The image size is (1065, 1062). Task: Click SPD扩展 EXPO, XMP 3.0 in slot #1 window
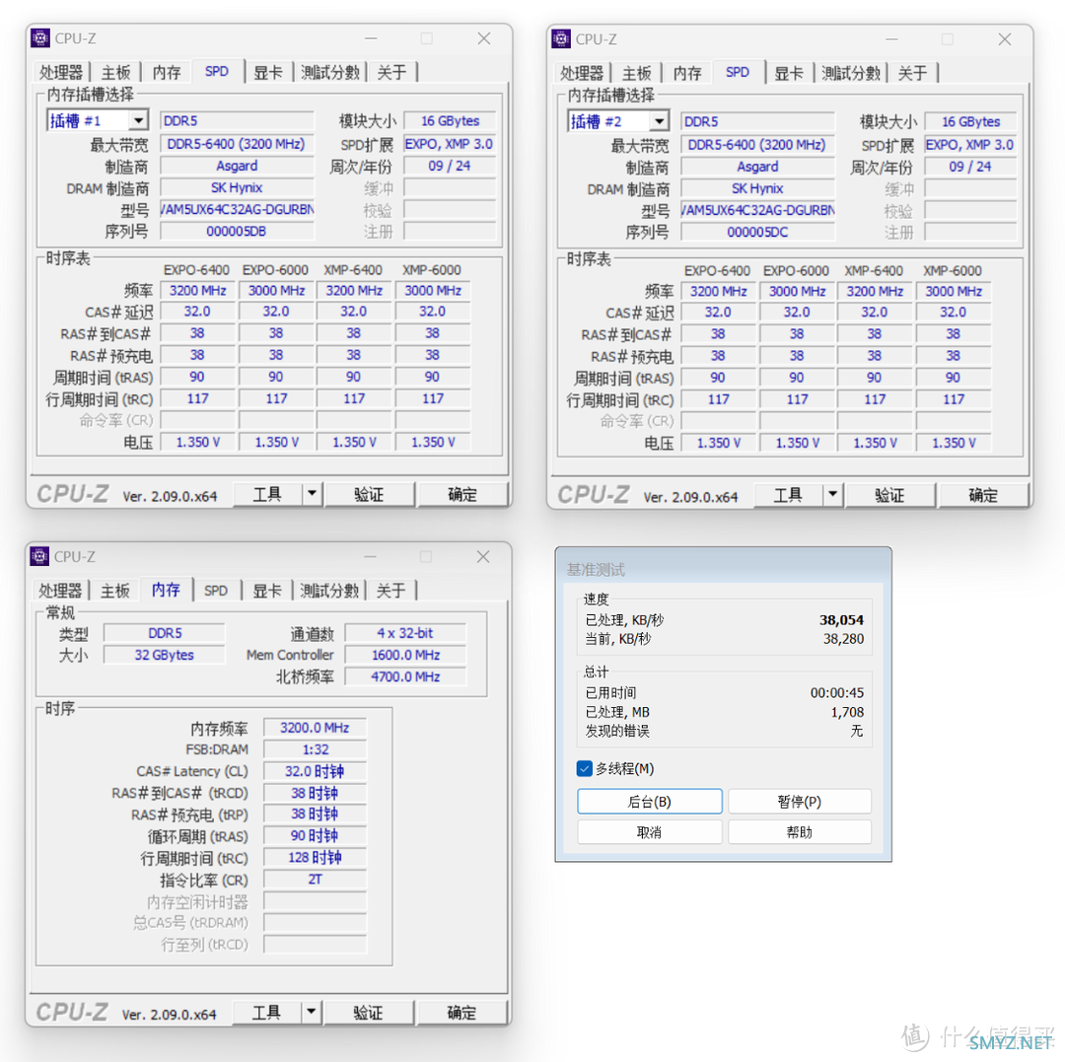450,144
